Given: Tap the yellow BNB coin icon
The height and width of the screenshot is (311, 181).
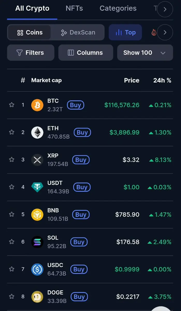Looking at the screenshot, I should pos(37,215).
